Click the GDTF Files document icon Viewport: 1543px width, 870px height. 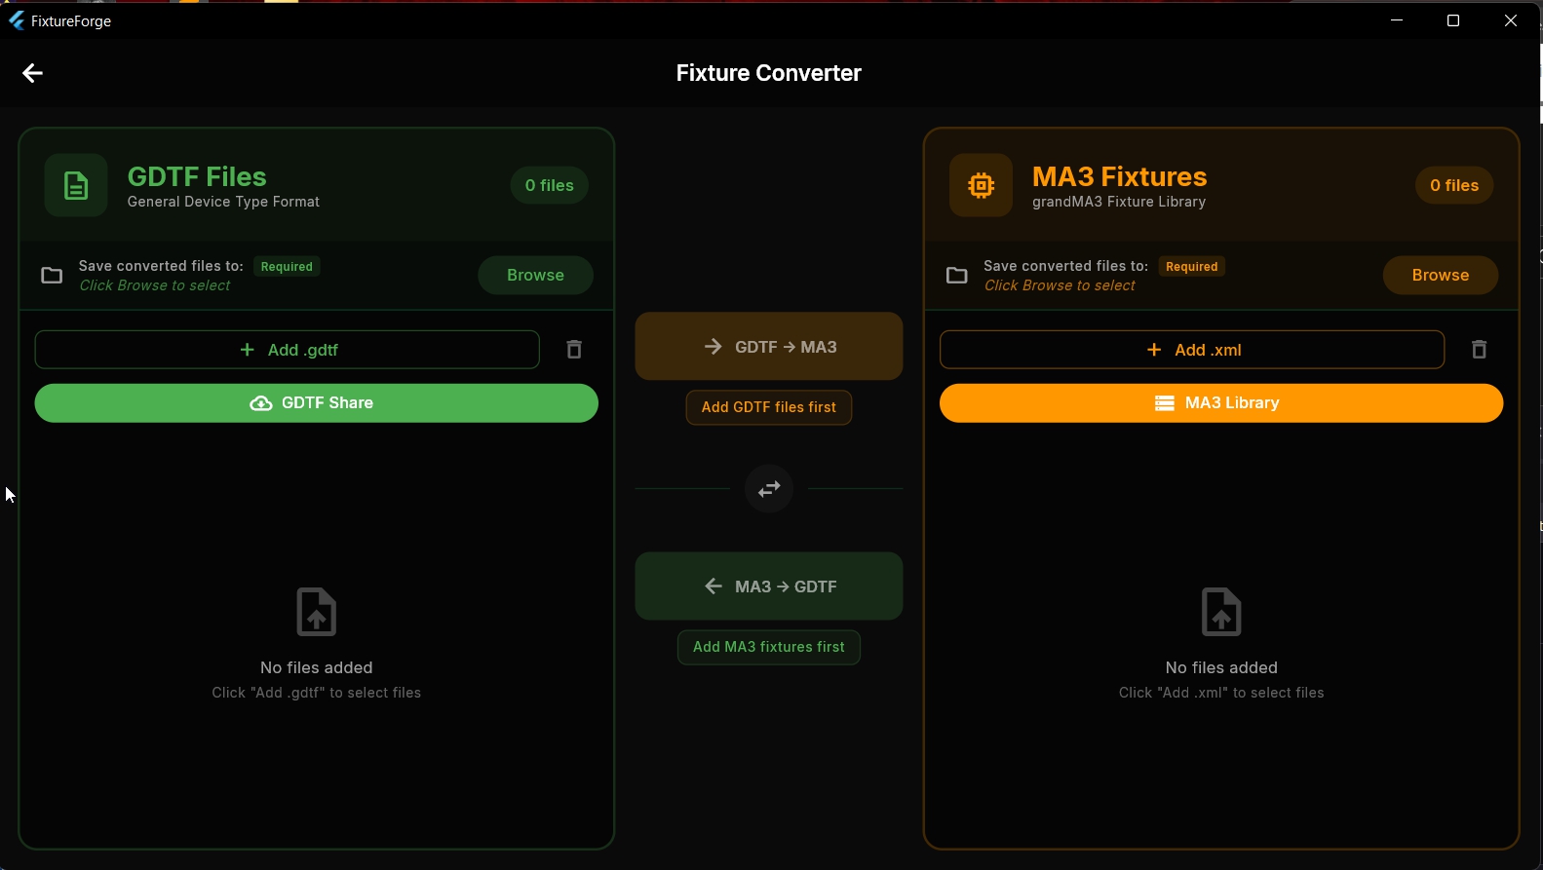pyautogui.click(x=75, y=185)
